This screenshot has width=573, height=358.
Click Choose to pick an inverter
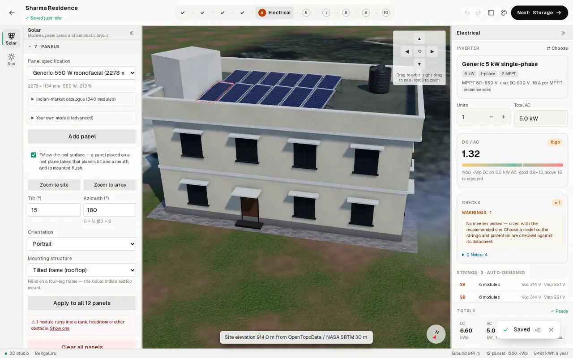click(557, 48)
